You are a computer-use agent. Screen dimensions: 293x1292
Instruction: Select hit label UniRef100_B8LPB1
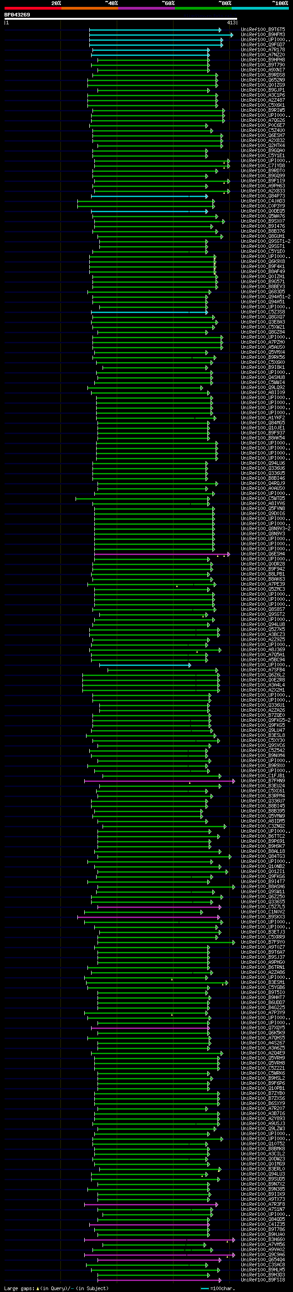(x=263, y=574)
